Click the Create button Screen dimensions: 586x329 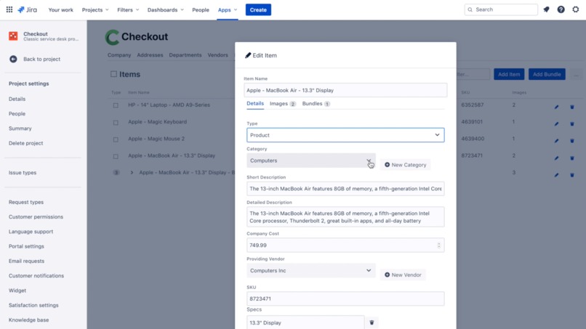[258, 9]
